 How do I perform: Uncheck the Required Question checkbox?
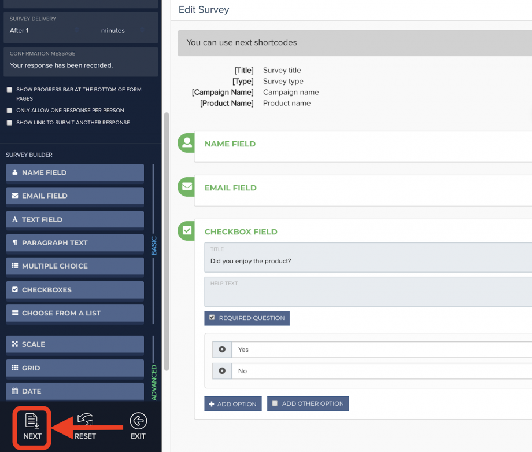[212, 318]
